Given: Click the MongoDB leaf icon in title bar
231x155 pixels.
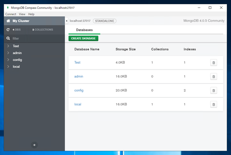Looking at the screenshot, I should click(8, 7).
